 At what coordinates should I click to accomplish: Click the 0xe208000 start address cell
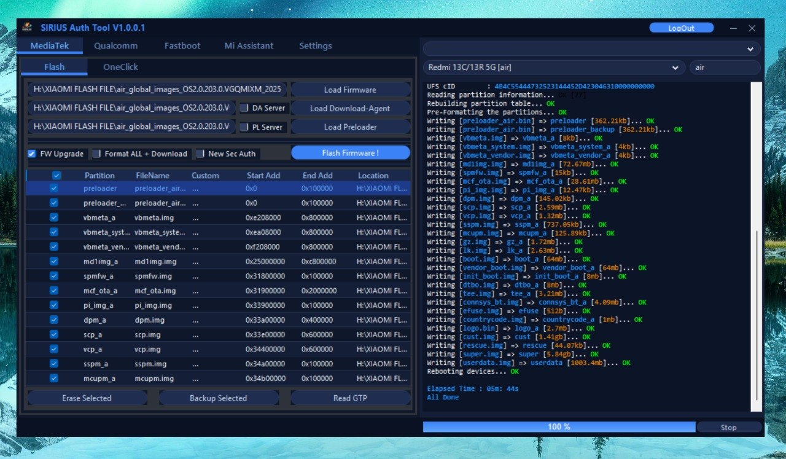click(263, 218)
